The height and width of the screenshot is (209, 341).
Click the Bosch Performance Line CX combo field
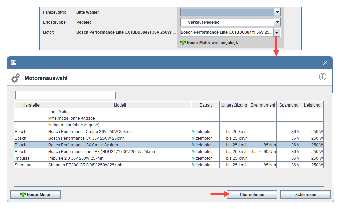[x=227, y=32]
